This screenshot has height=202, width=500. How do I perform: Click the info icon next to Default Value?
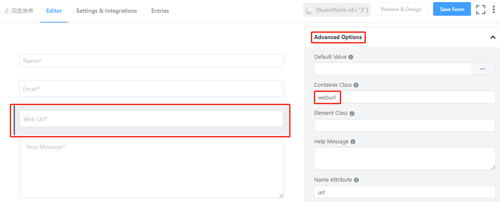[x=351, y=57]
